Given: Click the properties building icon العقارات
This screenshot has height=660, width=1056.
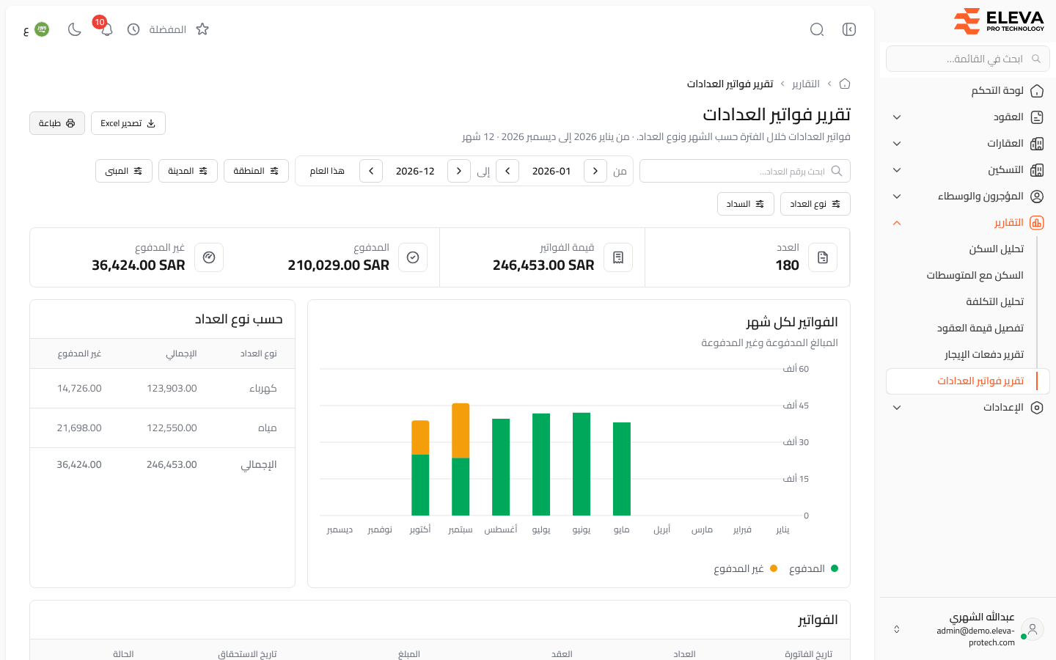Looking at the screenshot, I should coord(1037,144).
